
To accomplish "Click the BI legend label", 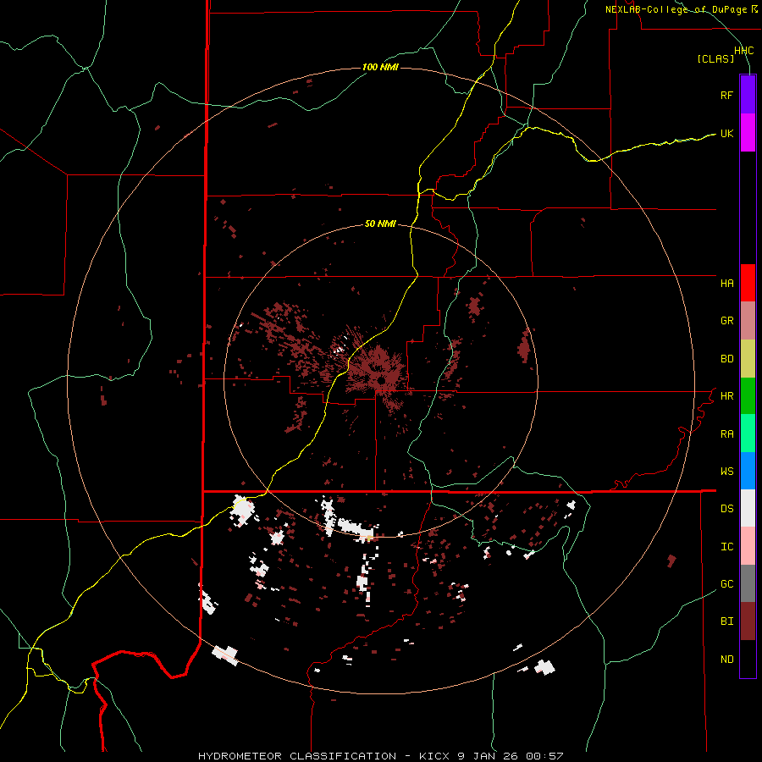I will click(x=726, y=621).
